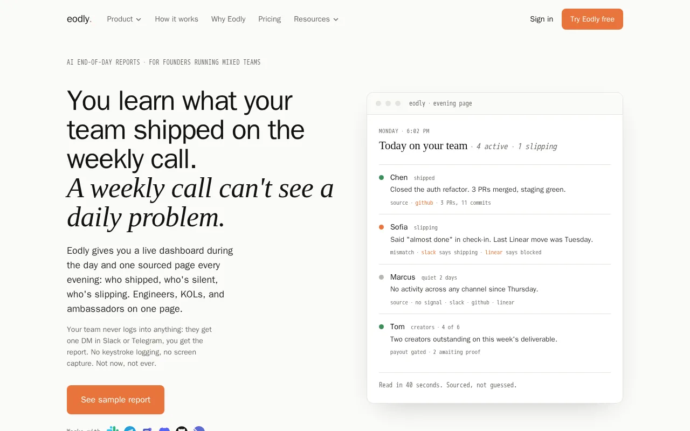Click Chen's green status dot

click(x=382, y=177)
